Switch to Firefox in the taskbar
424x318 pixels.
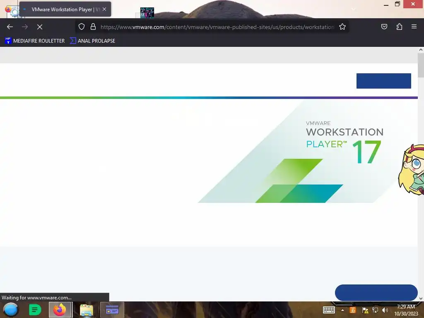[x=60, y=310]
